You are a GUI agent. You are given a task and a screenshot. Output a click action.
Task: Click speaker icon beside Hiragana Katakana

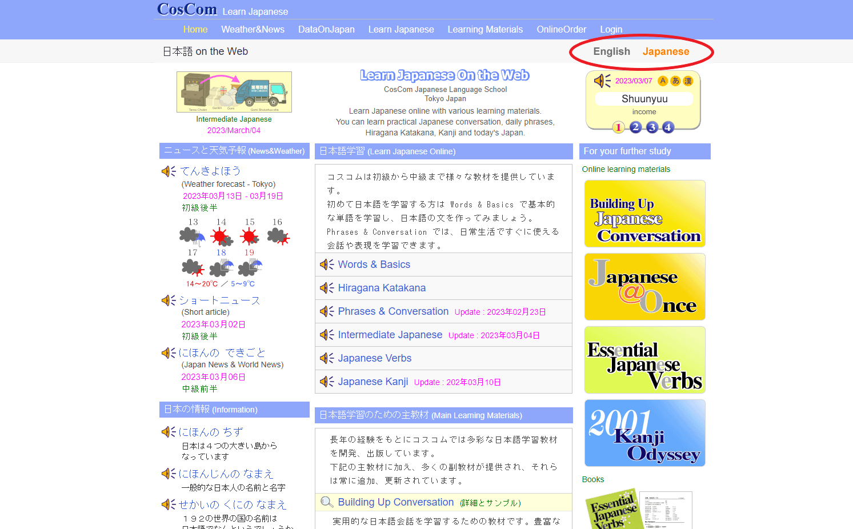327,288
